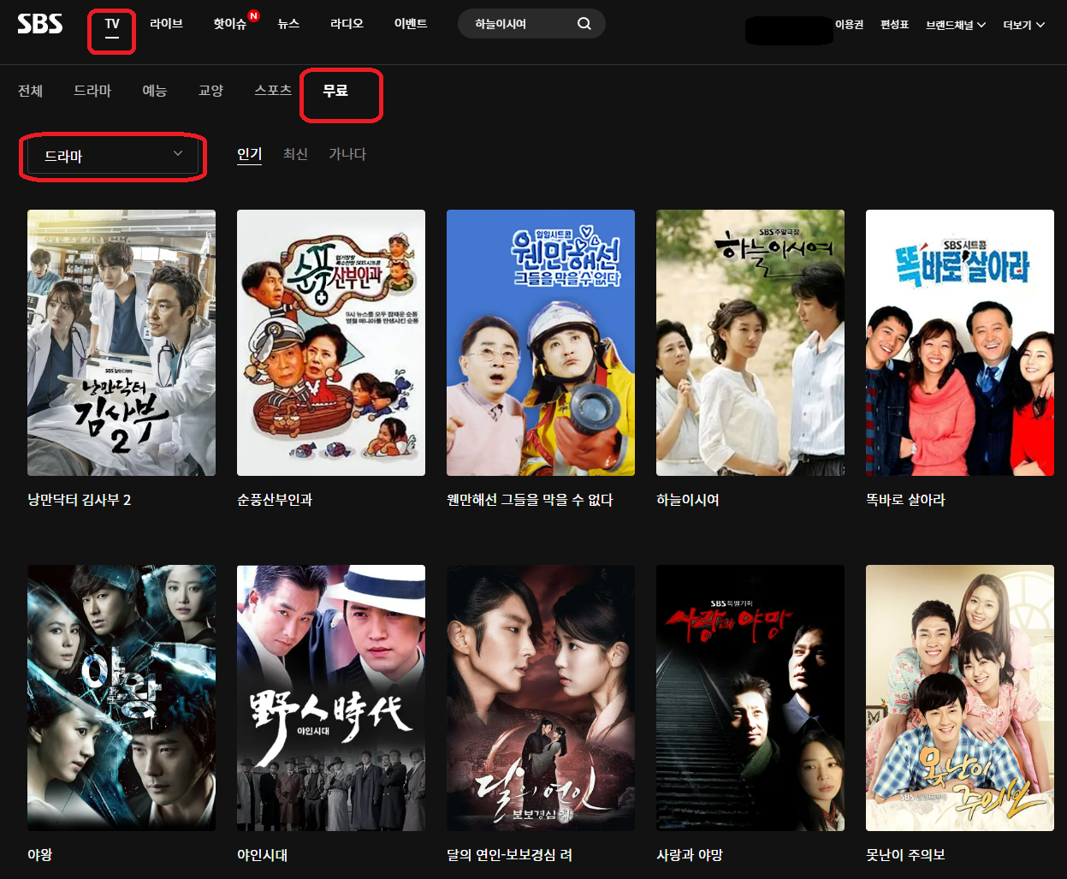Click the title text 야왕

pyautogui.click(x=40, y=855)
